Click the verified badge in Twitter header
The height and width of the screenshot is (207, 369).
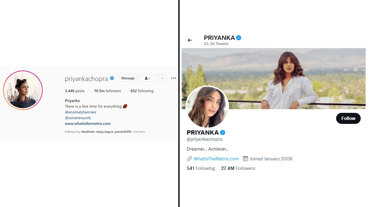pos(239,38)
